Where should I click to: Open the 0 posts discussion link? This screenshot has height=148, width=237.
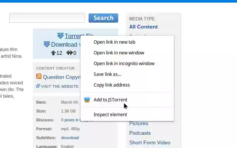pyautogui.click(x=71, y=120)
